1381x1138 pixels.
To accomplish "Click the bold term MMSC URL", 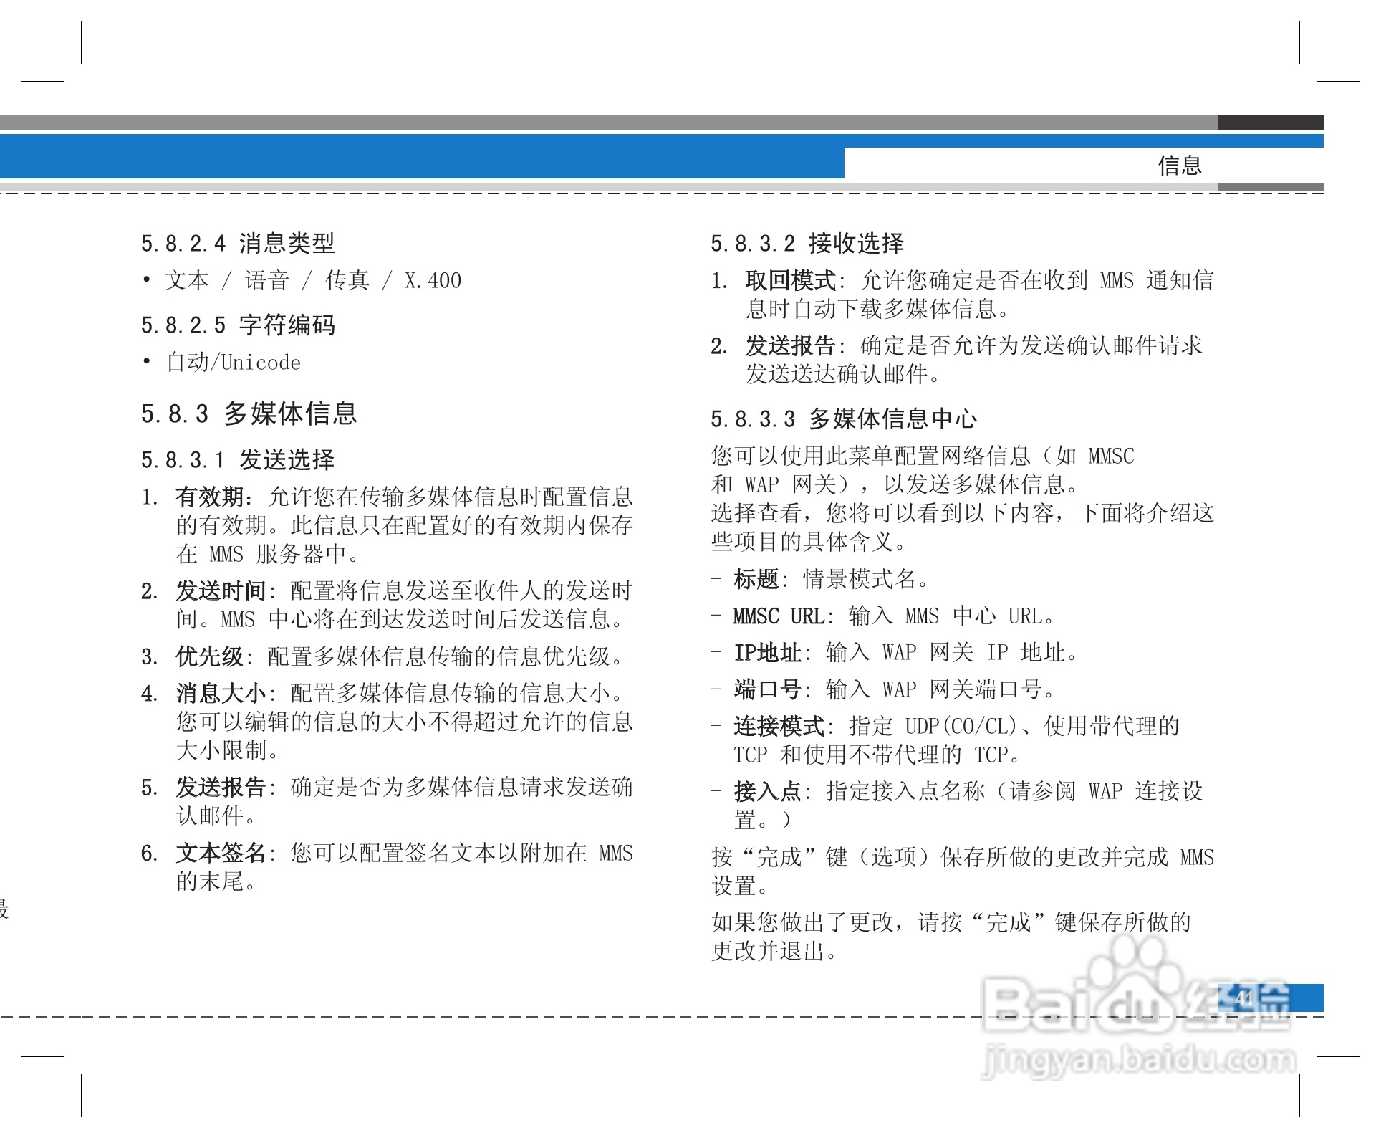I will coord(779,616).
